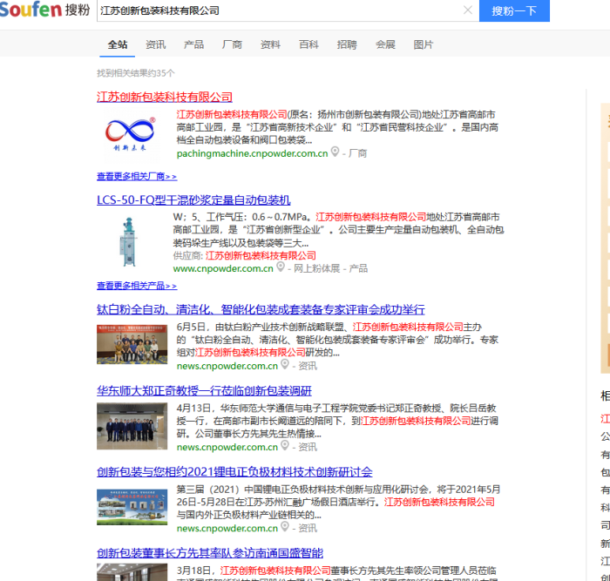This screenshot has width=610, height=581.
Task: Open 创新包装与您相约2021锂电正负极材料 article
Action: 234,472
